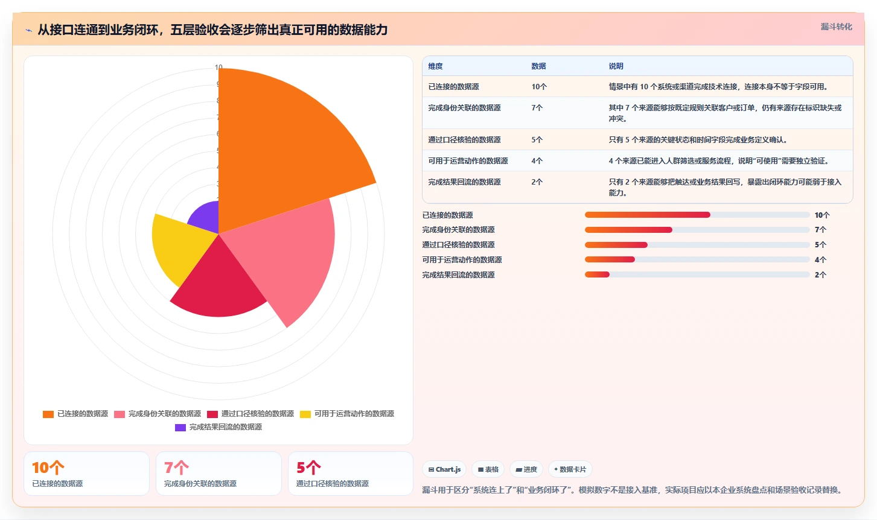The height and width of the screenshot is (520, 877).
Task: Click the description starting 只有 5 个来源
Action: [x=698, y=140]
